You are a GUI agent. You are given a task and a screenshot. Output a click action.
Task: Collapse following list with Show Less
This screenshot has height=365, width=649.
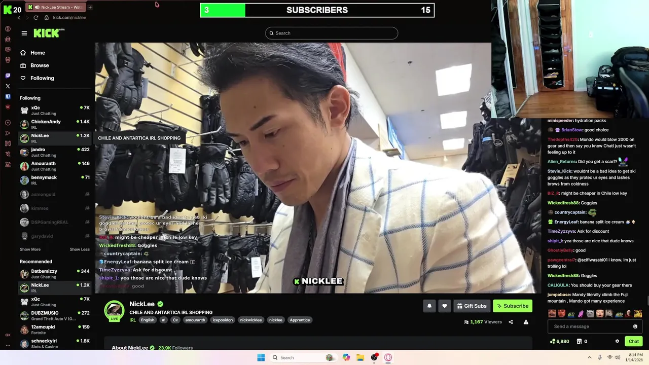click(x=80, y=249)
